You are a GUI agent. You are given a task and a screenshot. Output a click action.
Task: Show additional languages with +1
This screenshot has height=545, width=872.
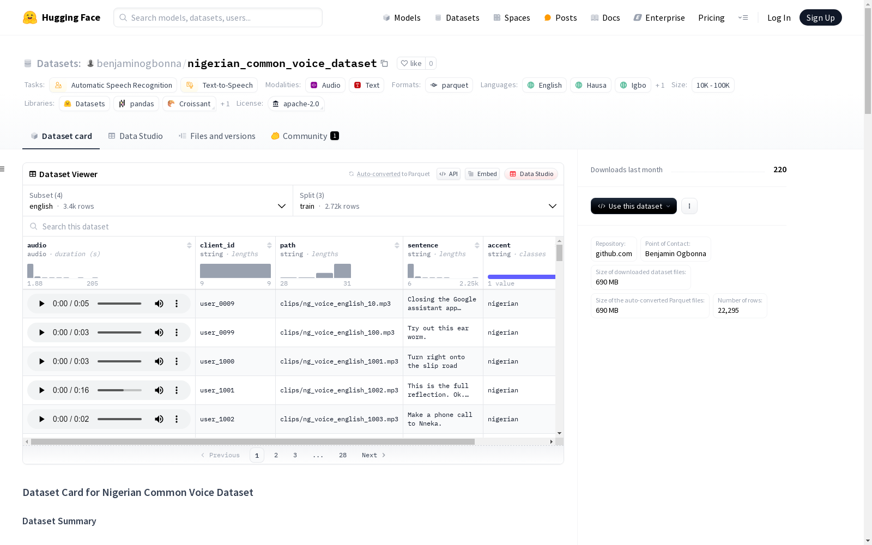[660, 85]
